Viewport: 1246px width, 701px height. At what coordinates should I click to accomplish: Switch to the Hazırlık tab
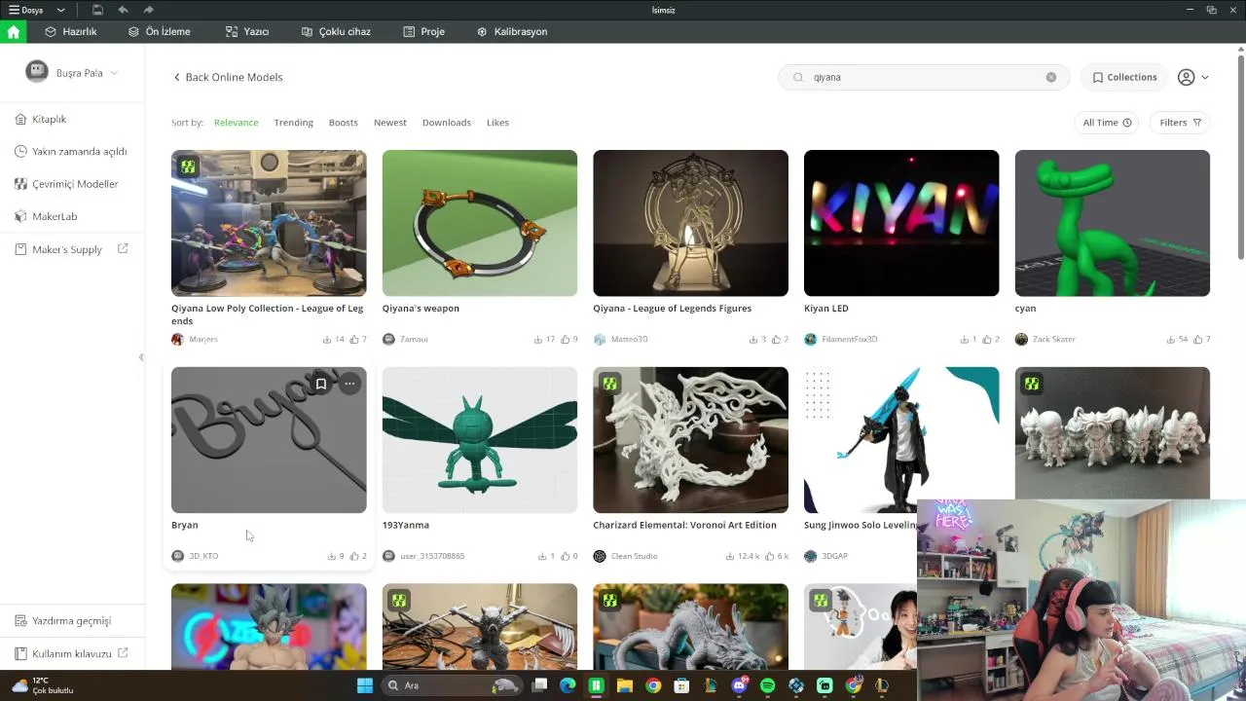71,31
